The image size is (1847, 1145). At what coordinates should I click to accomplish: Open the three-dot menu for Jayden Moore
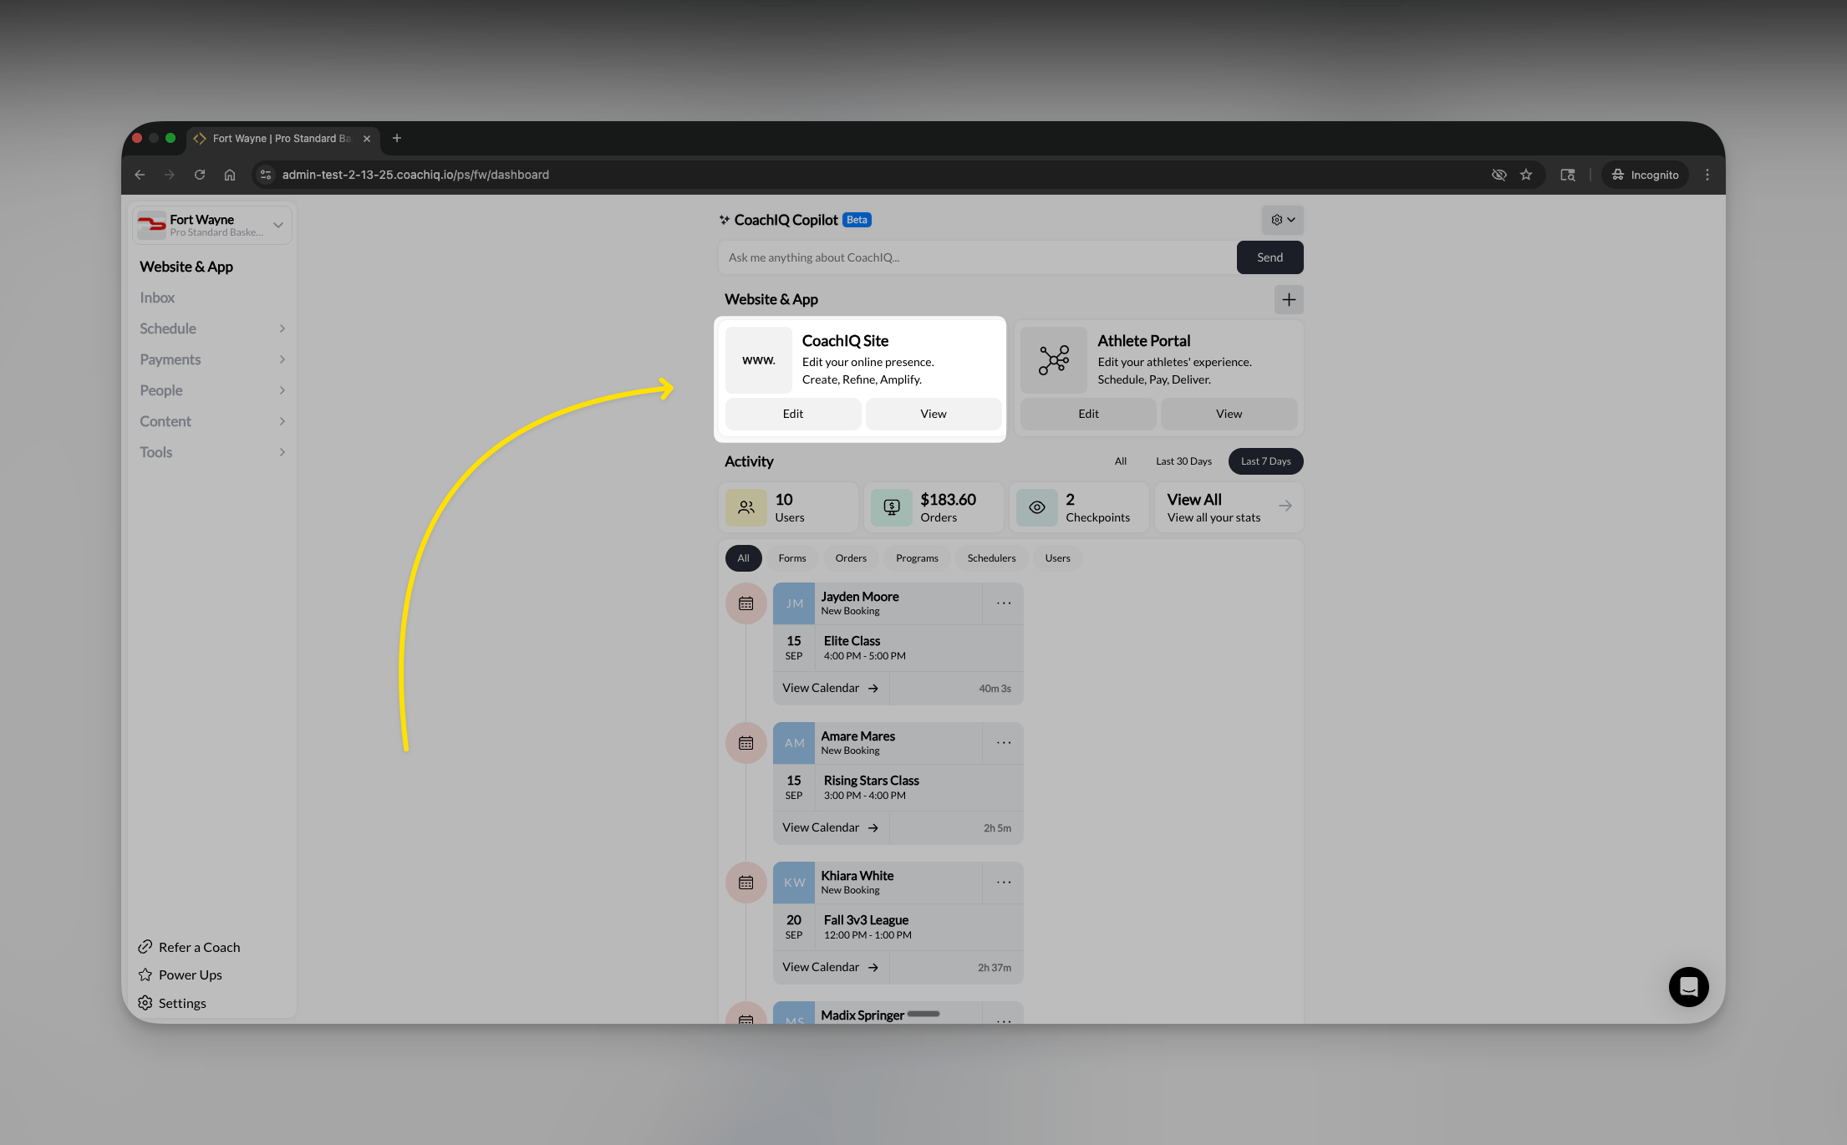(x=1004, y=603)
